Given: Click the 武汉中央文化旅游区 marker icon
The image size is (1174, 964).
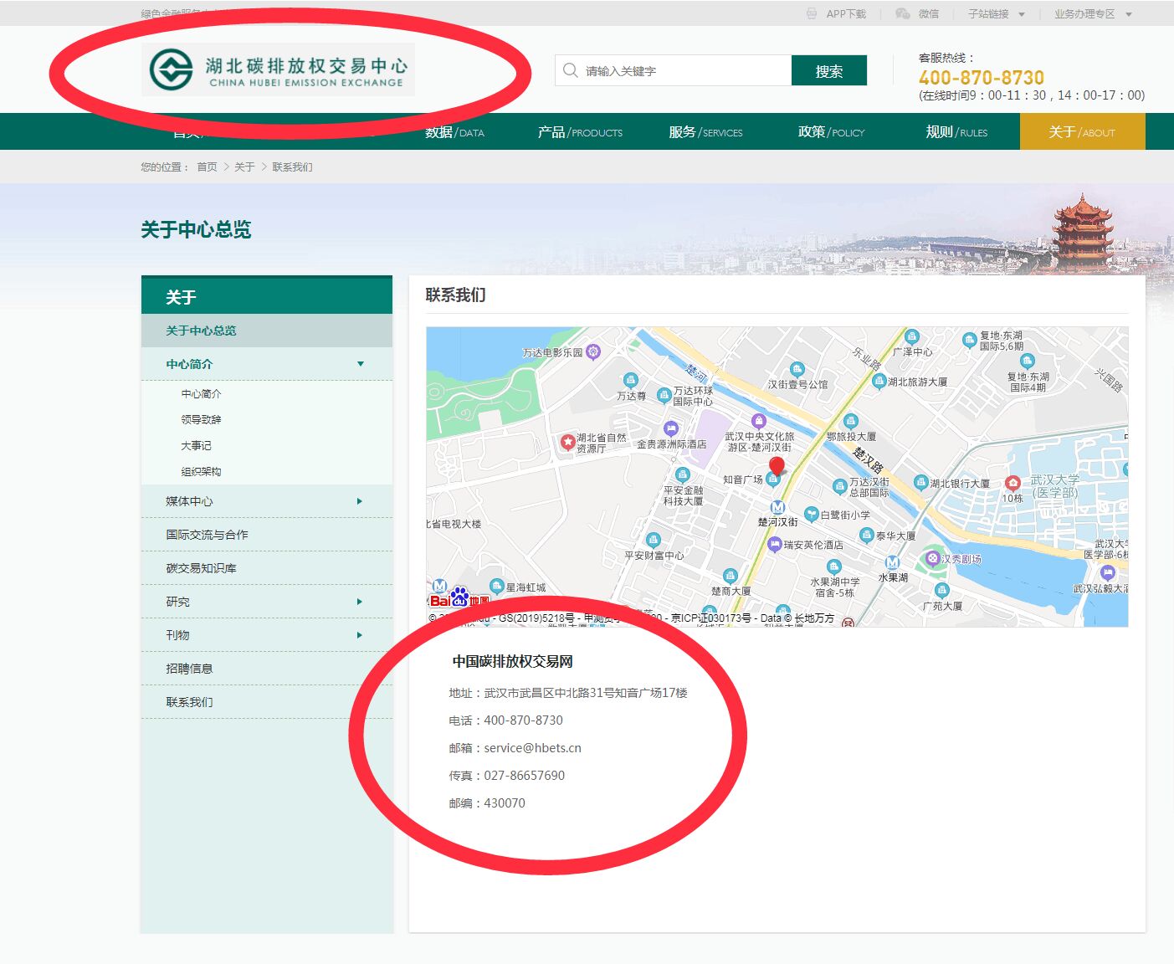Looking at the screenshot, I should coord(758,420).
